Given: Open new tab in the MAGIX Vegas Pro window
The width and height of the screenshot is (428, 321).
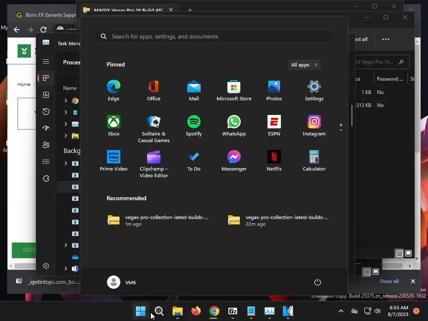Looking at the screenshot, I should coord(190,10).
